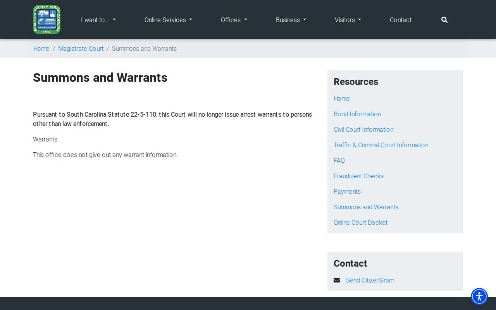496x310 pixels.
Task: Click the "Summons and Warrants" page heading
Action: (100, 77)
